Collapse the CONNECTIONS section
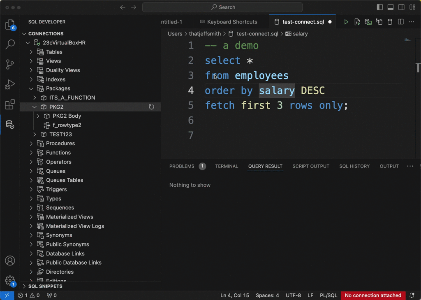421x300 pixels. [x=24, y=34]
